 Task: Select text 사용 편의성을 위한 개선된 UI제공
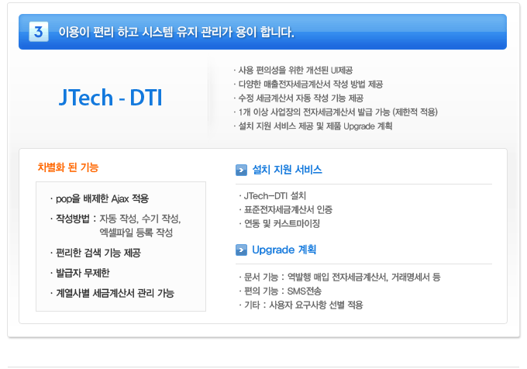pyautogui.click(x=295, y=71)
